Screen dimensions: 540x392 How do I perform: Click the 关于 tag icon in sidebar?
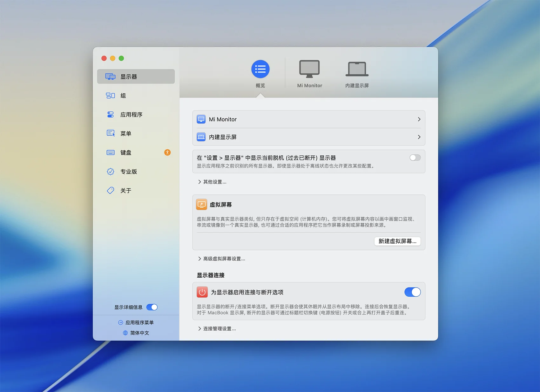(x=110, y=191)
